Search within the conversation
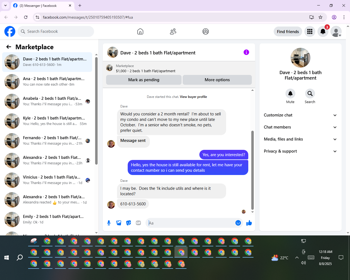The height and width of the screenshot is (280, 350). (310, 94)
